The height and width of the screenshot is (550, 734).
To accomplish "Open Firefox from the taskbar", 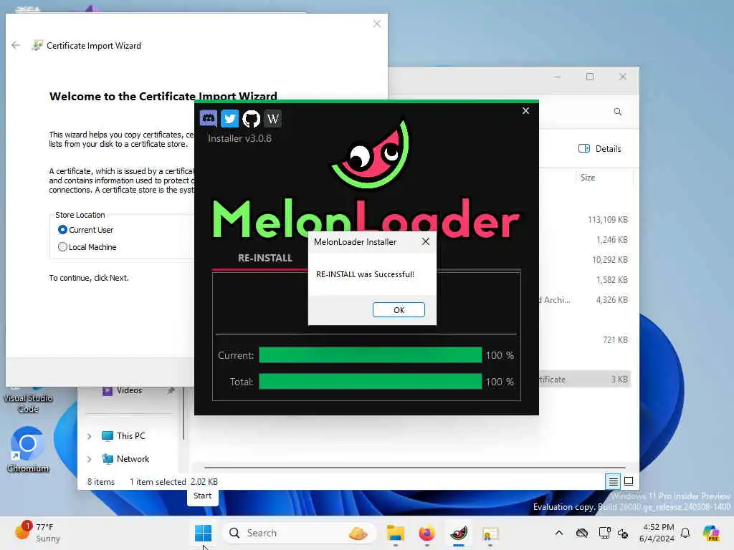I will click(427, 533).
